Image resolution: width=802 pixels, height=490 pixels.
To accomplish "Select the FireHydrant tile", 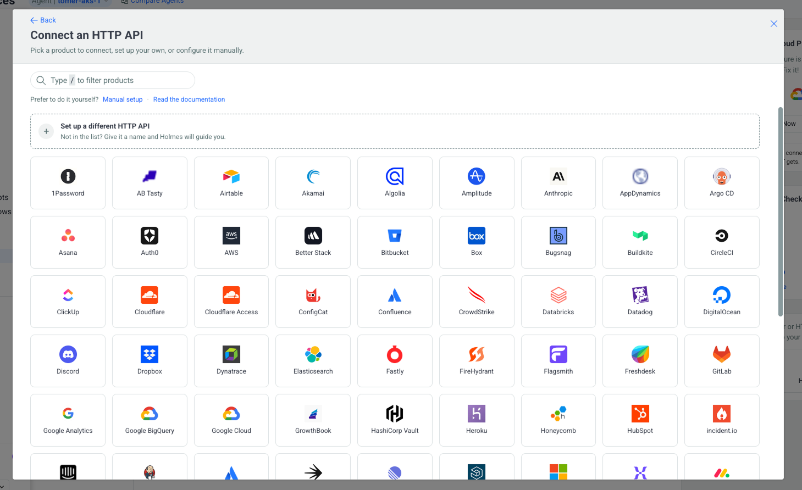I will pyautogui.click(x=477, y=361).
